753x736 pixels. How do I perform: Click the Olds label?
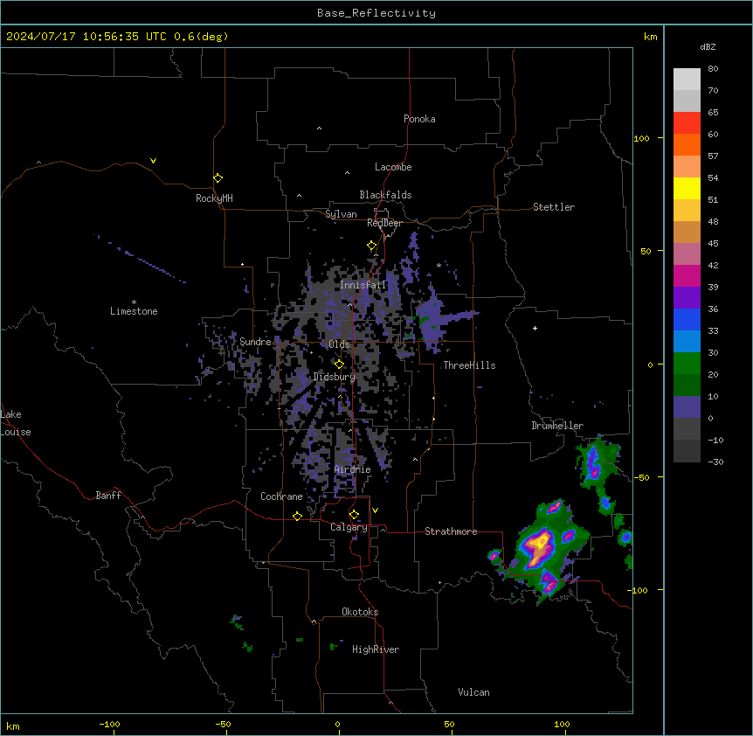(x=339, y=344)
